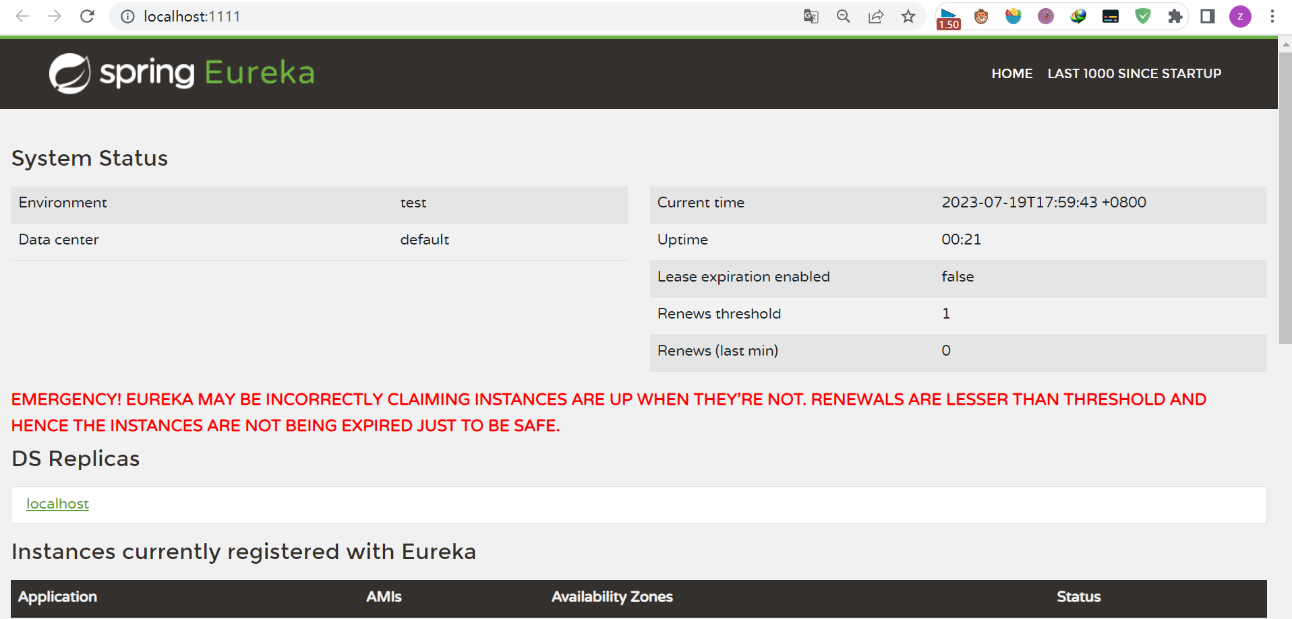Open the green-blue globe extension icon
The image size is (1292, 619).
pos(1078,16)
